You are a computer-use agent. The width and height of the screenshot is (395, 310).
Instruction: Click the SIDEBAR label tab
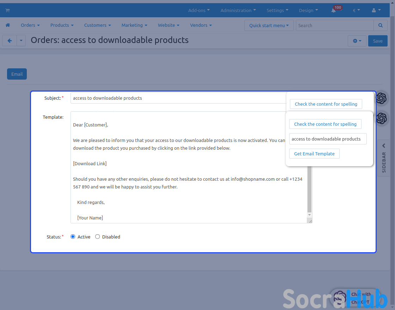coord(384,162)
